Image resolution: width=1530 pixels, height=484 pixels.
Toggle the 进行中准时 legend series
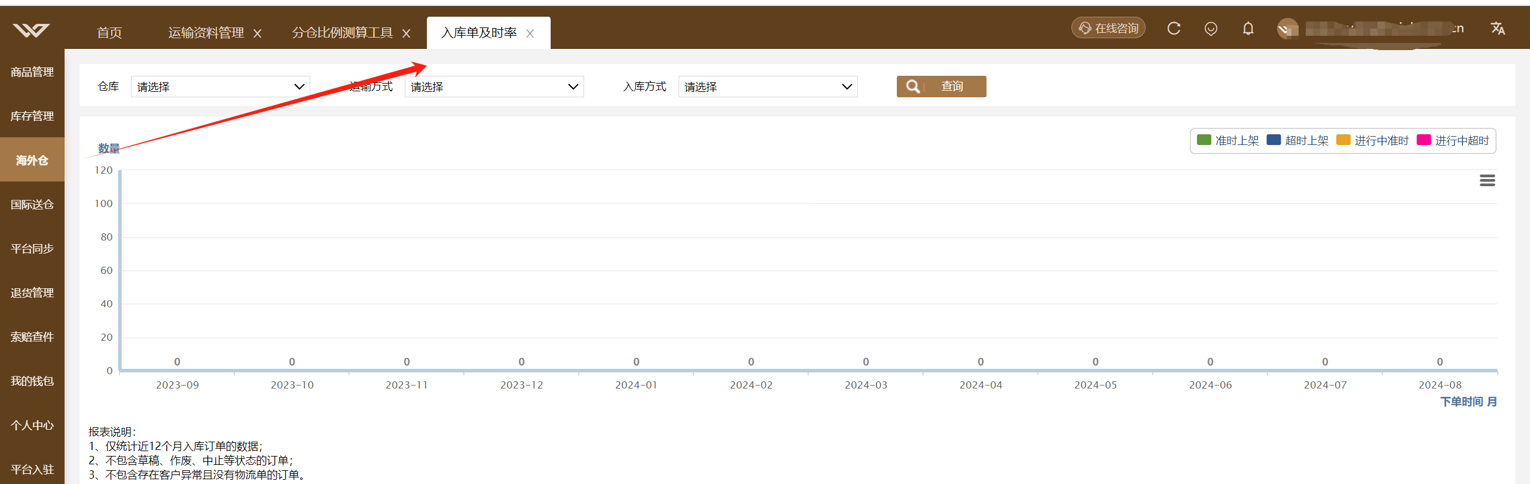coord(1372,140)
